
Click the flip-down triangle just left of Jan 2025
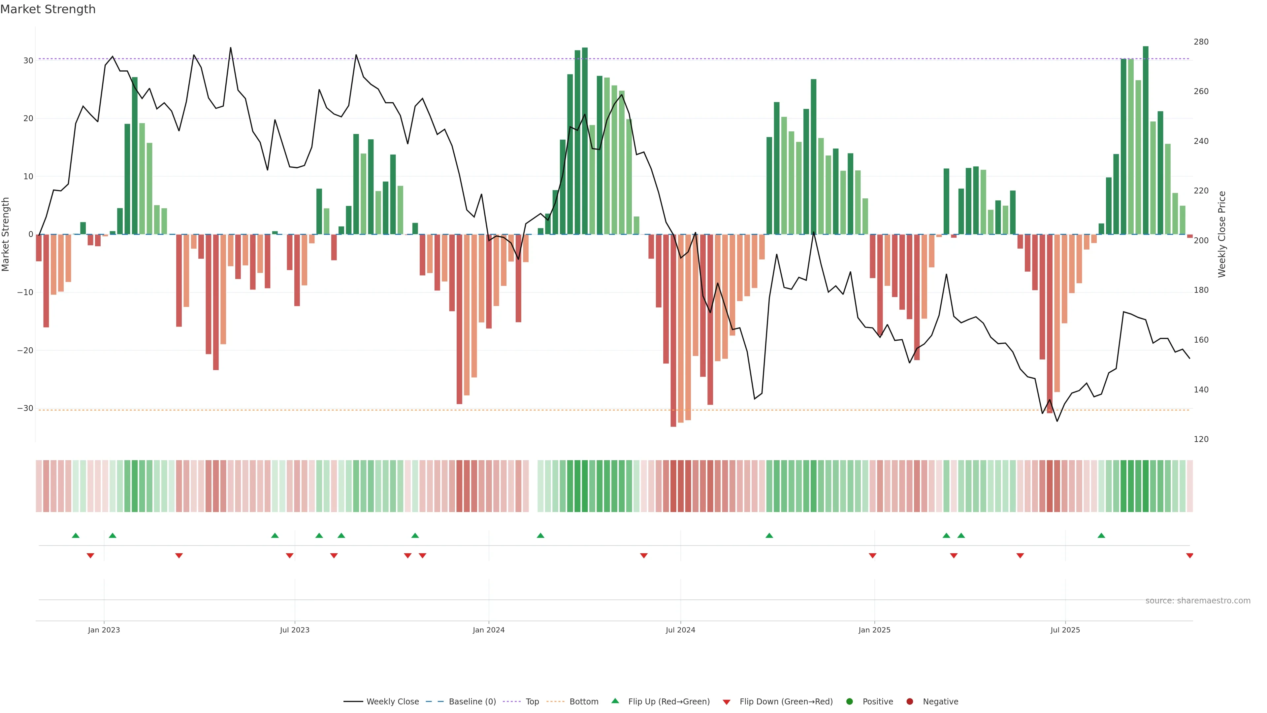click(x=872, y=556)
